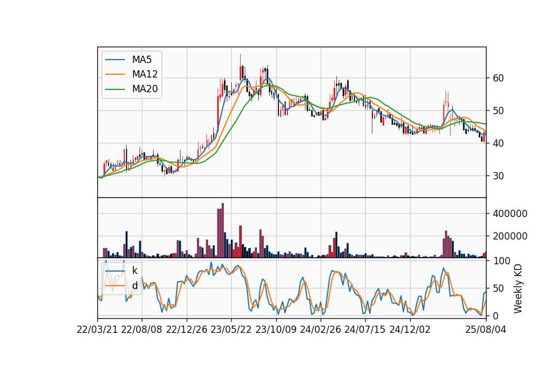Click the MA5 legend label
The height and width of the screenshot is (388, 540).
click(x=142, y=60)
